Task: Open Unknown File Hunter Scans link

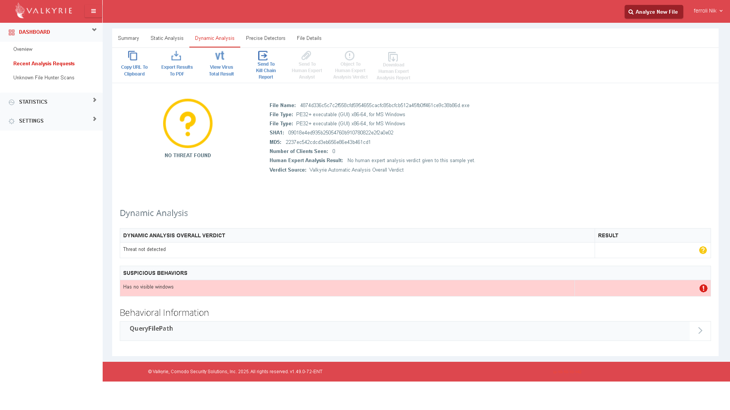Action: point(44,78)
